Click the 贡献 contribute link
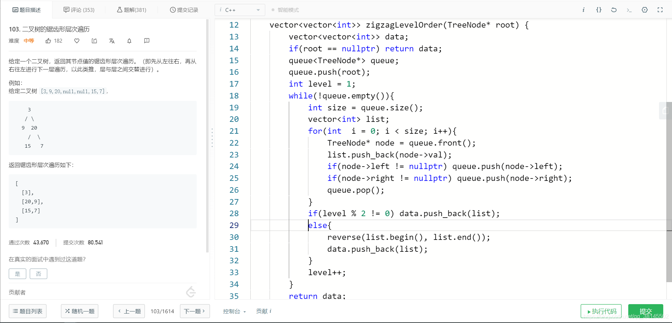 [264, 311]
